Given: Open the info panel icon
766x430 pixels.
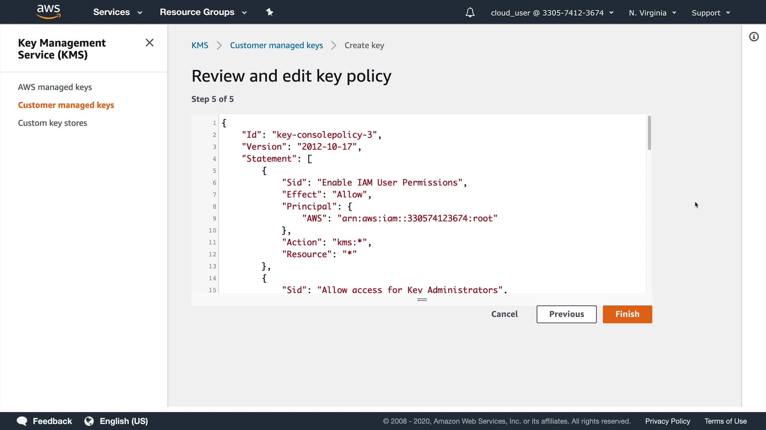Looking at the screenshot, I should pyautogui.click(x=754, y=37).
